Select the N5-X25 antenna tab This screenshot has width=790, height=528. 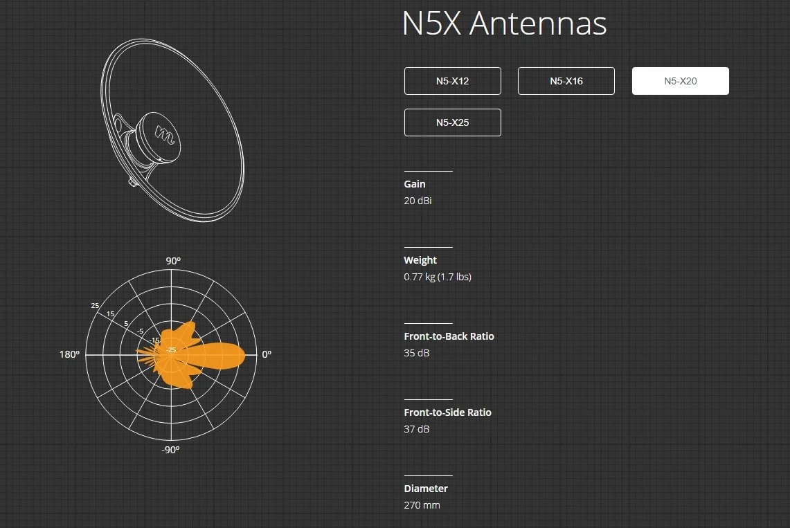point(452,122)
